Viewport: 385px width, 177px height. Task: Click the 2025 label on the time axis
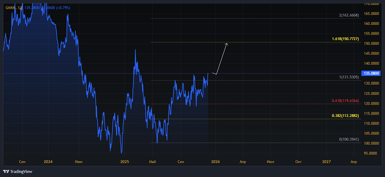[124, 162]
